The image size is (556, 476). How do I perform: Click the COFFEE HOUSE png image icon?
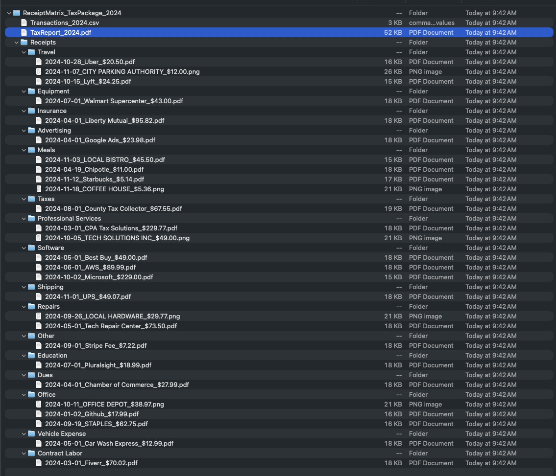coord(39,189)
